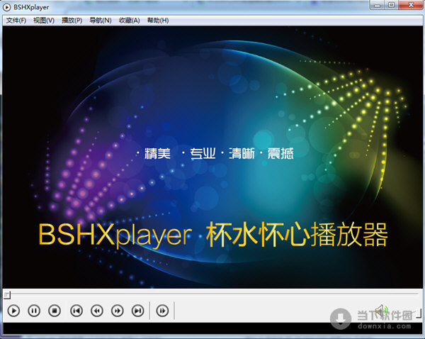Skip to previous track button
The width and height of the screenshot is (425, 339).
(76, 311)
